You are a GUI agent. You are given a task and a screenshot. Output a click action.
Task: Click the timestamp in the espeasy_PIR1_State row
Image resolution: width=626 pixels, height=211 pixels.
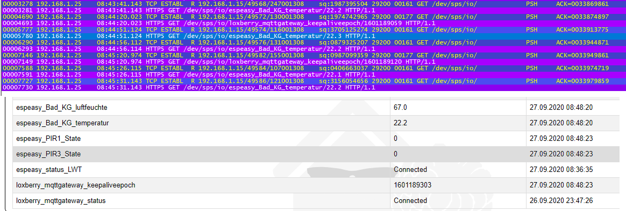pos(561,139)
